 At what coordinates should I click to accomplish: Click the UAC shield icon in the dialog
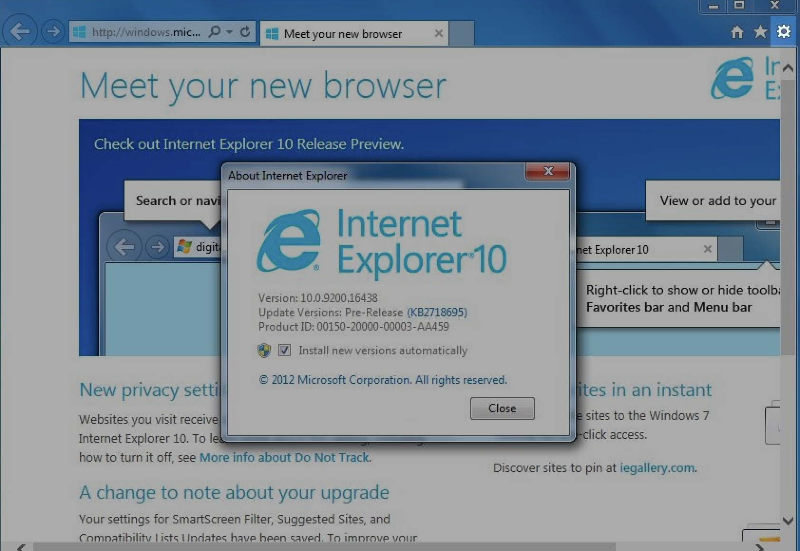pos(264,351)
